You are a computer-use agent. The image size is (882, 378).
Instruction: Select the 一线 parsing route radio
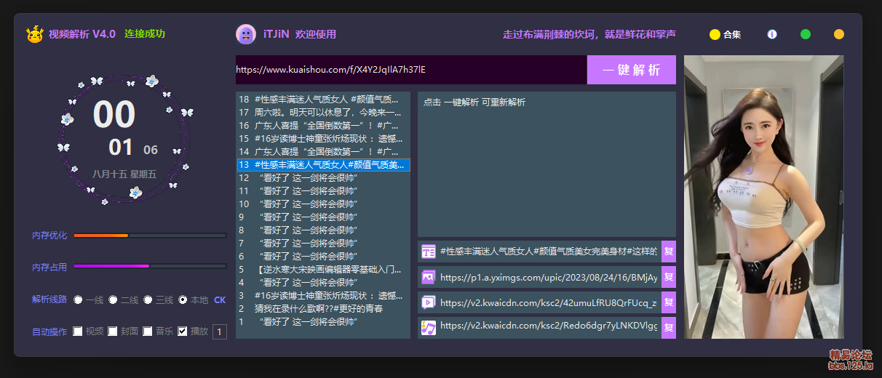coord(78,299)
